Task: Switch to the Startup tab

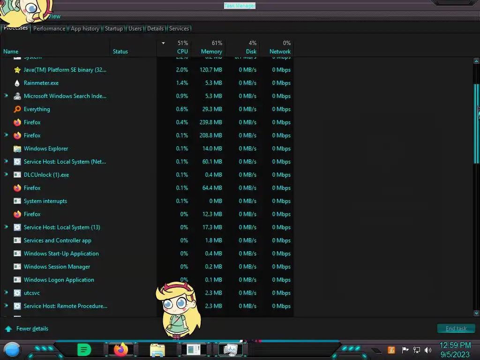Action: pyautogui.click(x=113, y=29)
